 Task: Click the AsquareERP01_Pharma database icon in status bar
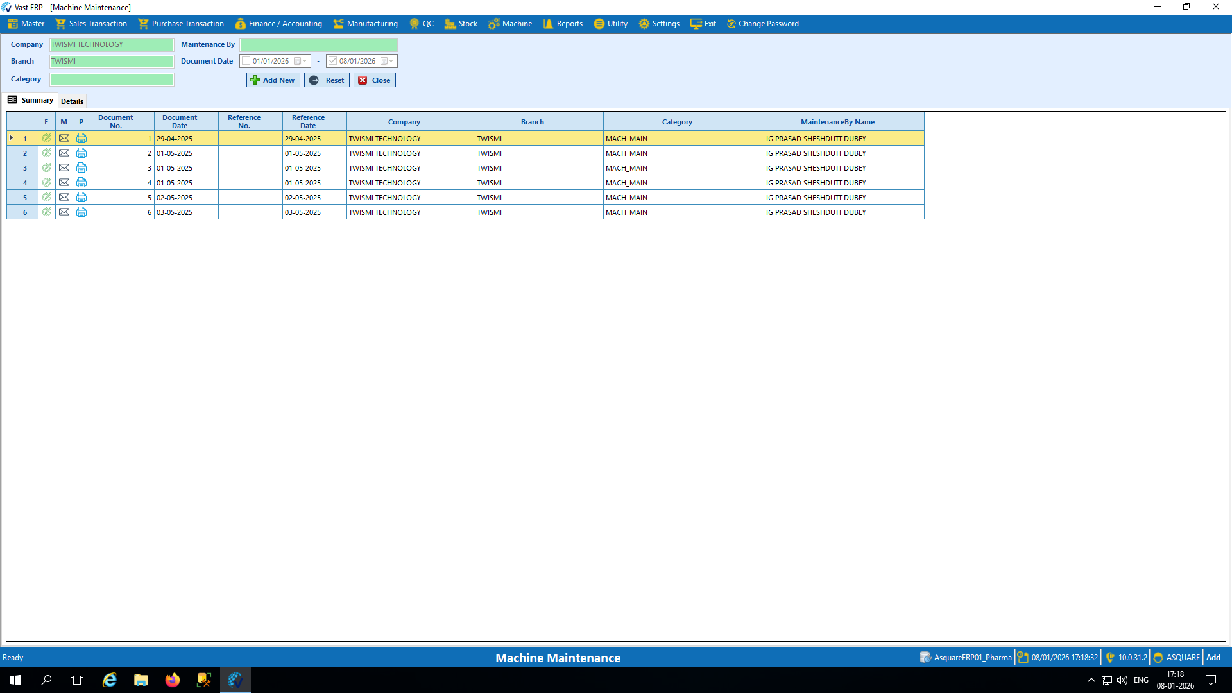[925, 658]
